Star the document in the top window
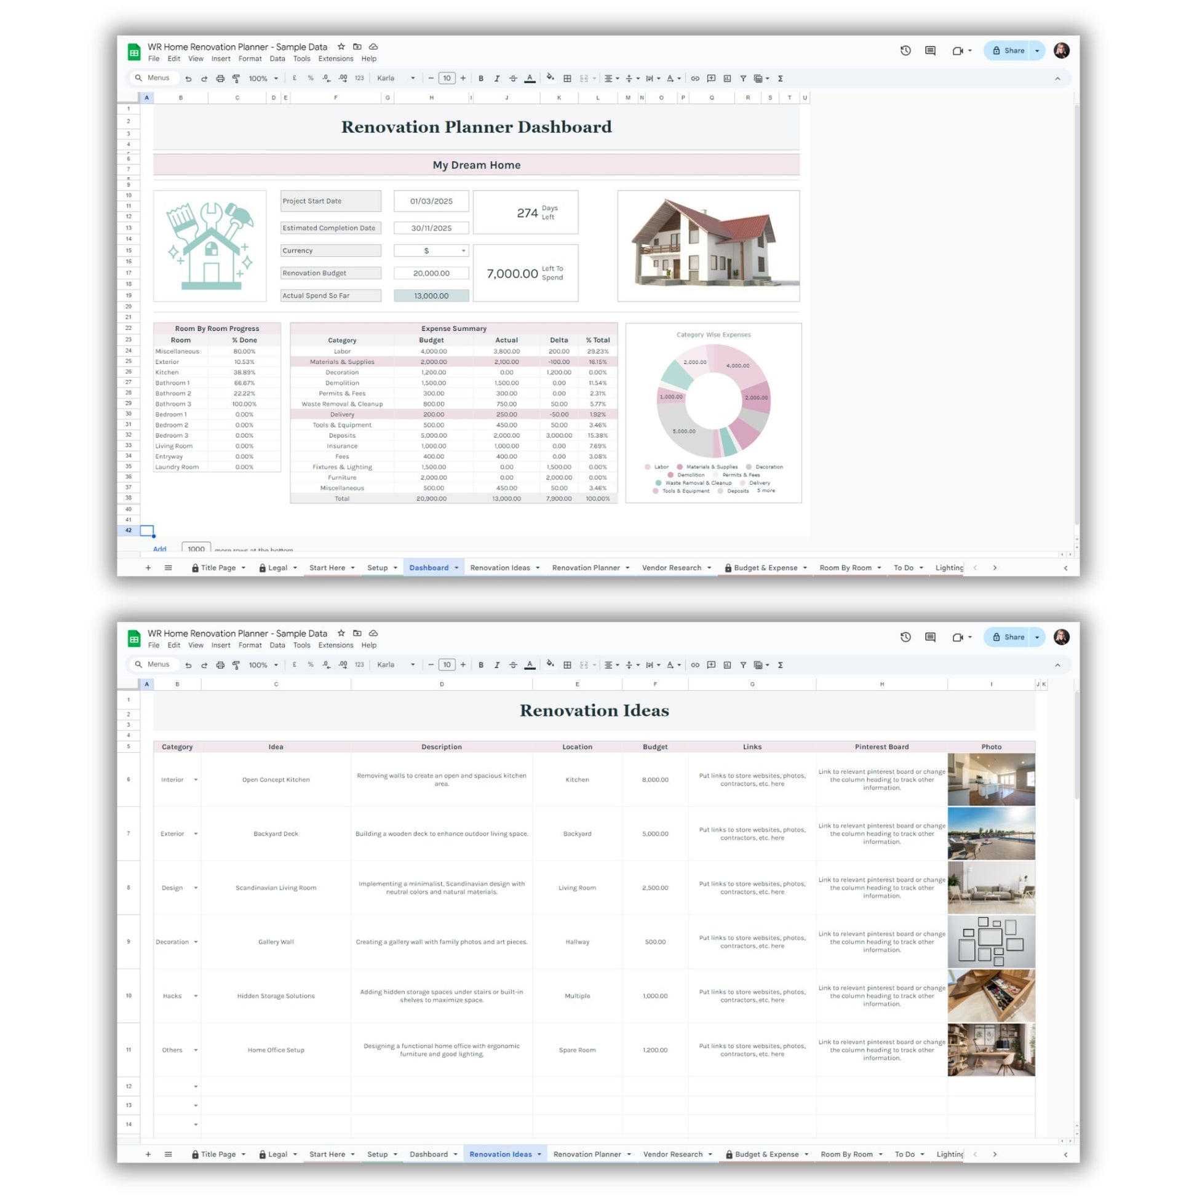This screenshot has width=1197, height=1197. tap(341, 47)
